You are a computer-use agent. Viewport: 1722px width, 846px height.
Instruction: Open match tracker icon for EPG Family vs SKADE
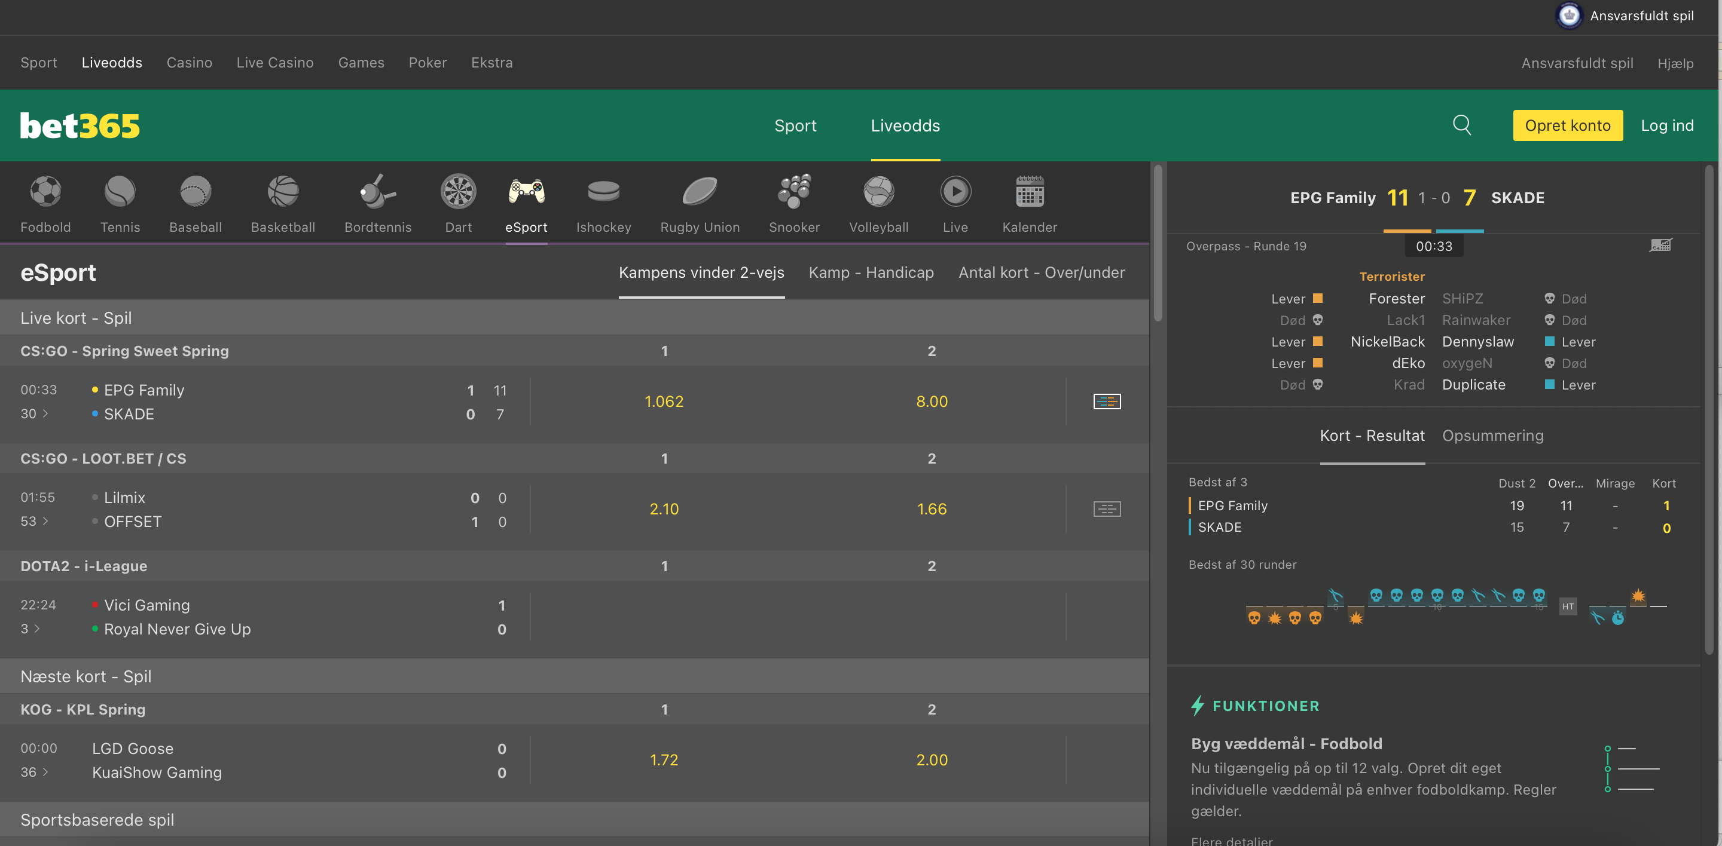pyautogui.click(x=1107, y=401)
